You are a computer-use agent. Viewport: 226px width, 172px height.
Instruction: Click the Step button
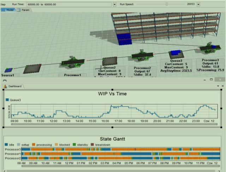(x=3, y=4)
